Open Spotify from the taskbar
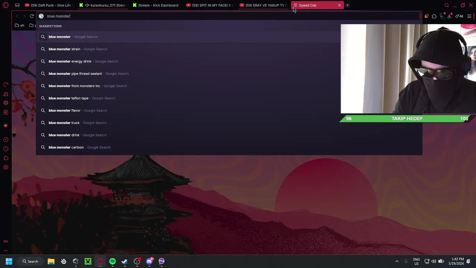The height and width of the screenshot is (268, 476). (112, 261)
